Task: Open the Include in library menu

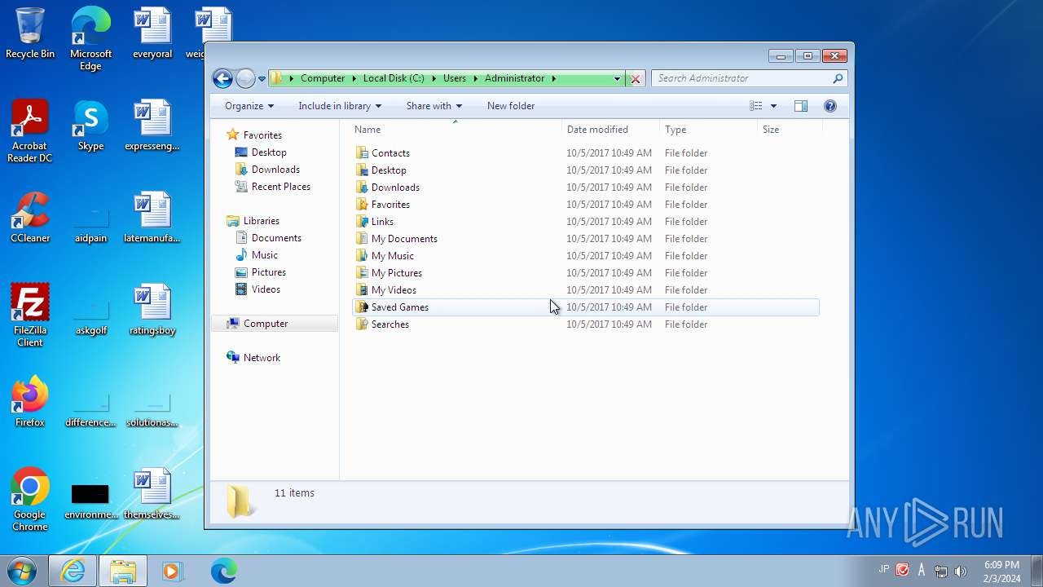Action: (x=340, y=106)
